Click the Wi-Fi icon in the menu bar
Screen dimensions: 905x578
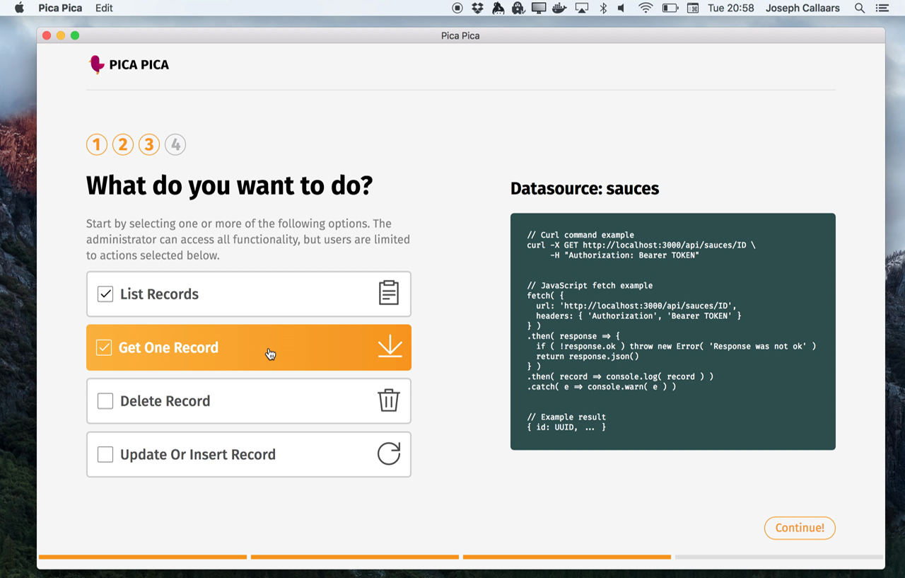[x=645, y=8]
